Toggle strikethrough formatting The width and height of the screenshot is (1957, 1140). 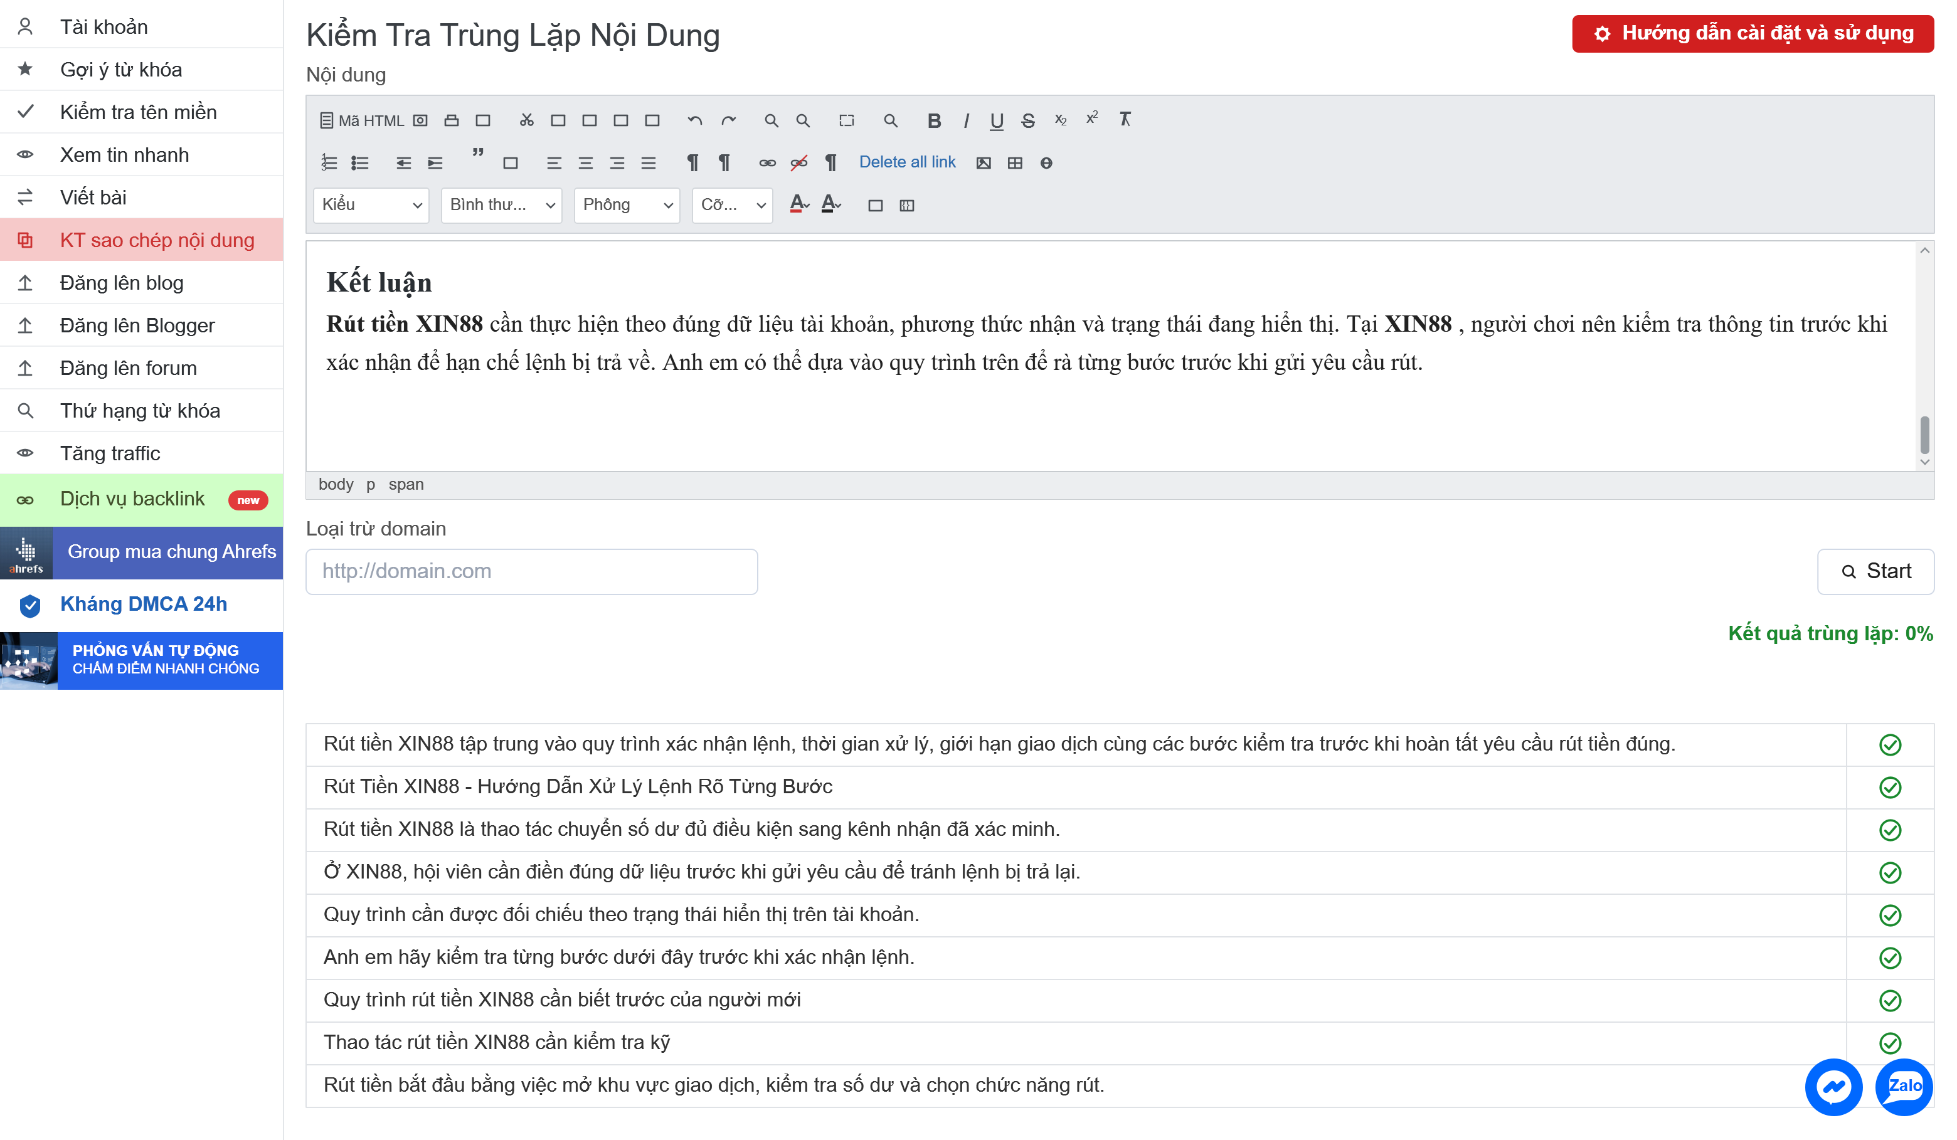tap(1028, 120)
